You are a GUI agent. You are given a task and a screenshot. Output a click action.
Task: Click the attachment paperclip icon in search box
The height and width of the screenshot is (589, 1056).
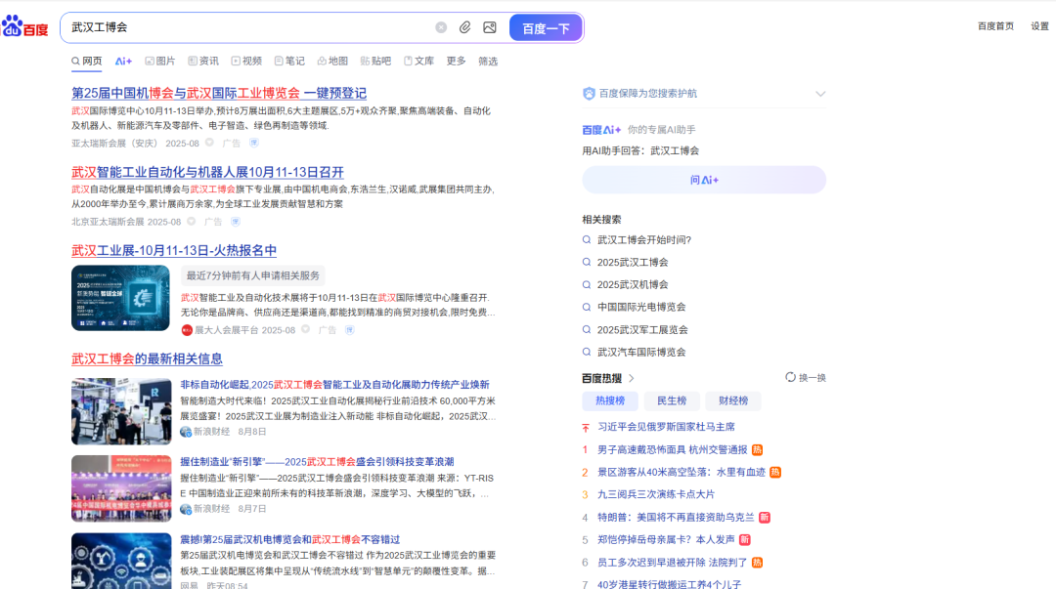[466, 27]
